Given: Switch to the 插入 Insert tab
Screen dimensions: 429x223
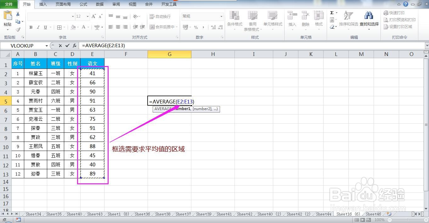Looking at the screenshot, I should pos(43,4).
